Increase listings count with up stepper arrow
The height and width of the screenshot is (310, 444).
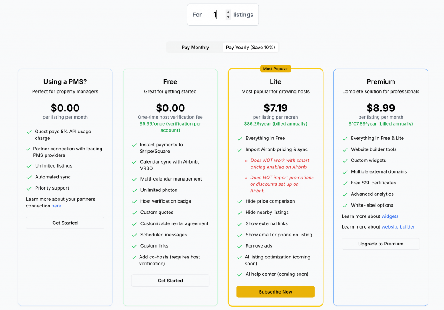[x=229, y=13]
